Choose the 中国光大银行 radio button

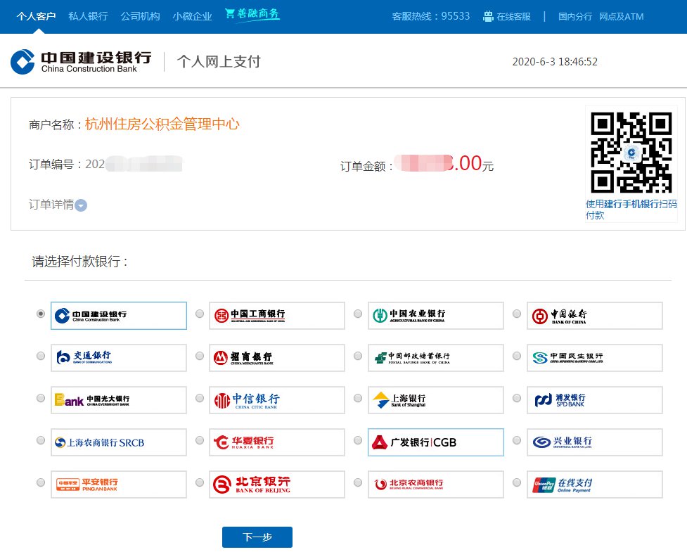[41, 398]
